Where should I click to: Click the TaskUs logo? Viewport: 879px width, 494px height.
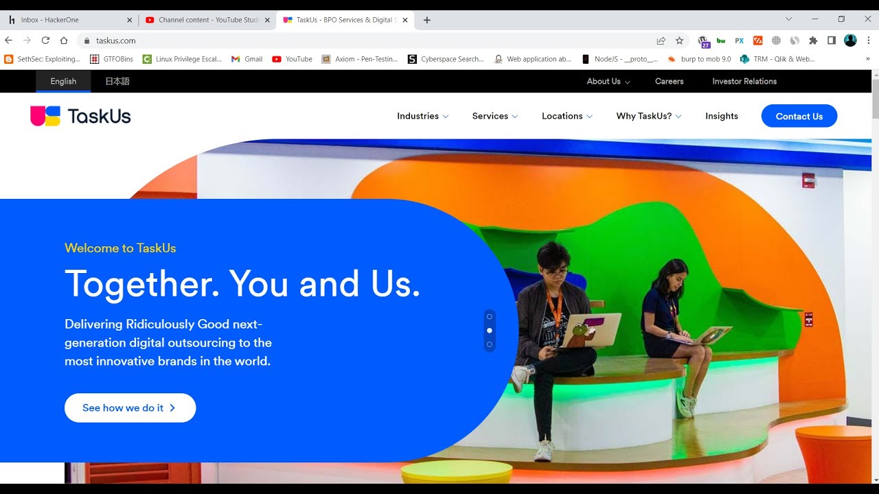[80, 116]
